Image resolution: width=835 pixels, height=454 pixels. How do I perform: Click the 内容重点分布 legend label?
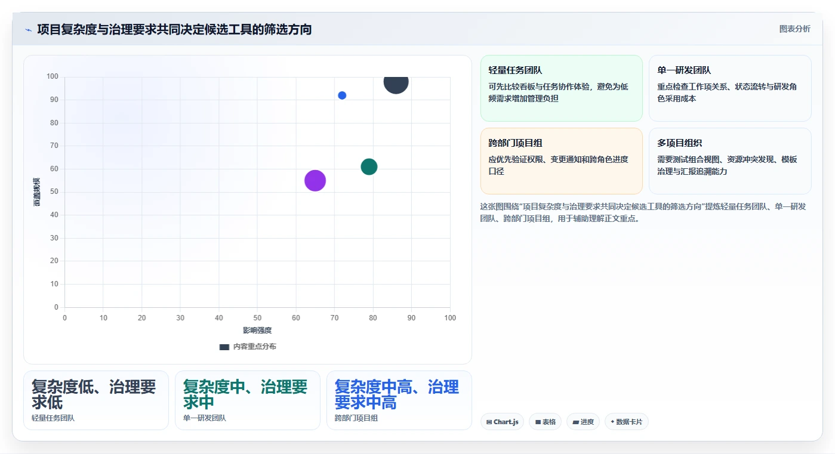[254, 347]
